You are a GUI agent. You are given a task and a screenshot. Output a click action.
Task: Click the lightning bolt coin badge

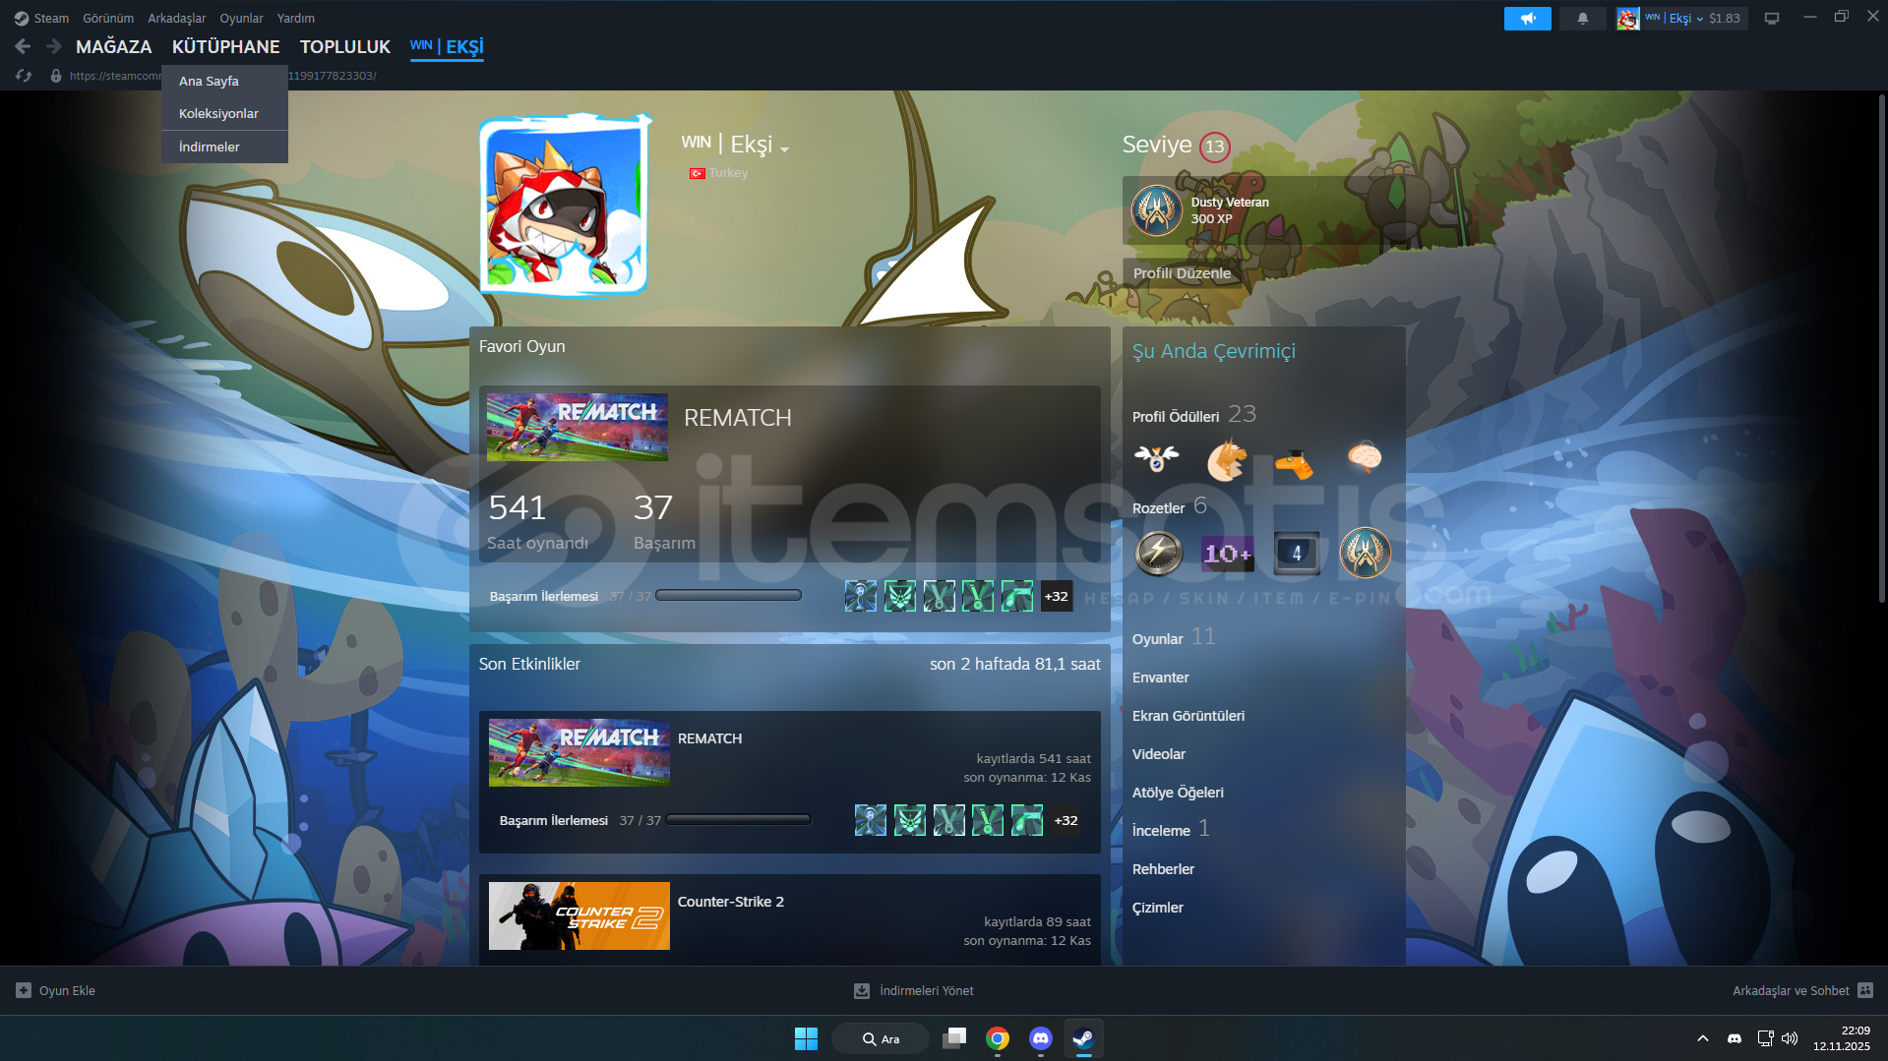(1159, 553)
